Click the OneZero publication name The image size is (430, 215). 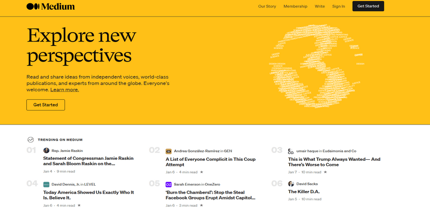coord(212,185)
